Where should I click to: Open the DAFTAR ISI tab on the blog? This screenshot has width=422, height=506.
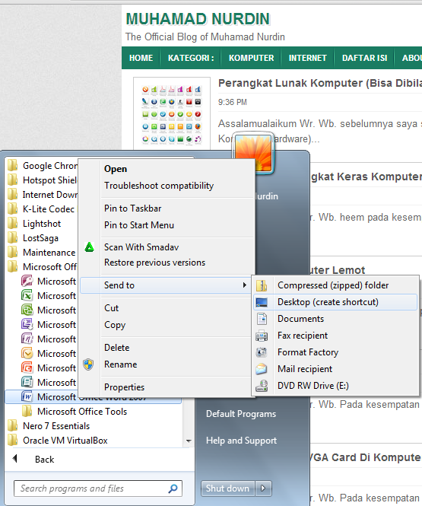coord(365,58)
